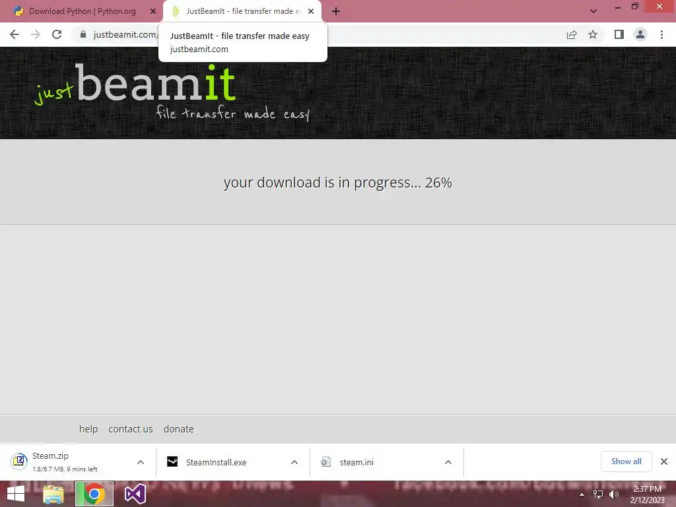Open the tab search dropdown arrow
The width and height of the screenshot is (676, 507).
click(593, 11)
